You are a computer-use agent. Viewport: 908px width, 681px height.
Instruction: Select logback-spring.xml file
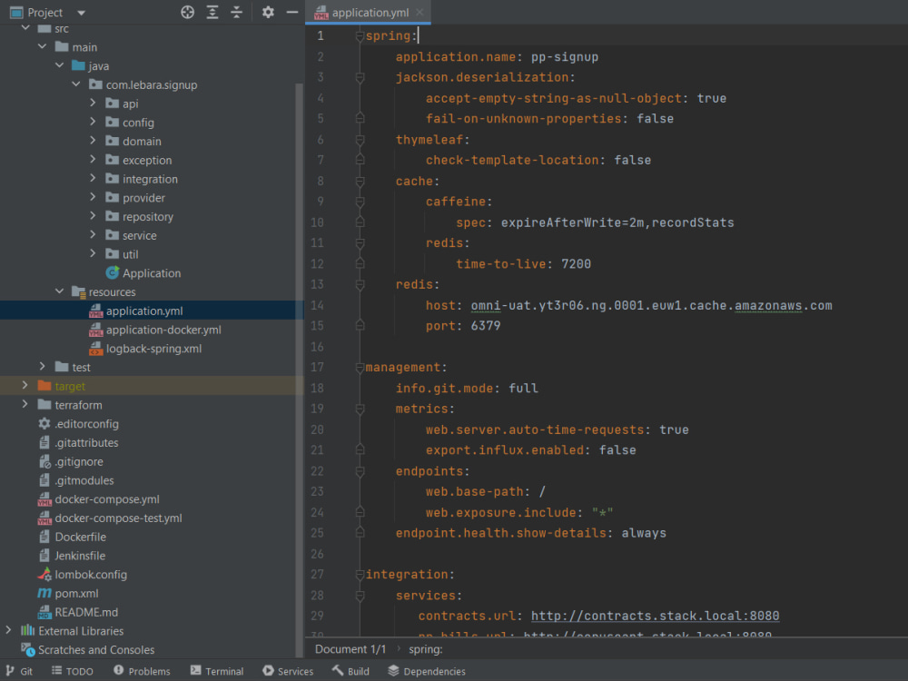(x=145, y=349)
